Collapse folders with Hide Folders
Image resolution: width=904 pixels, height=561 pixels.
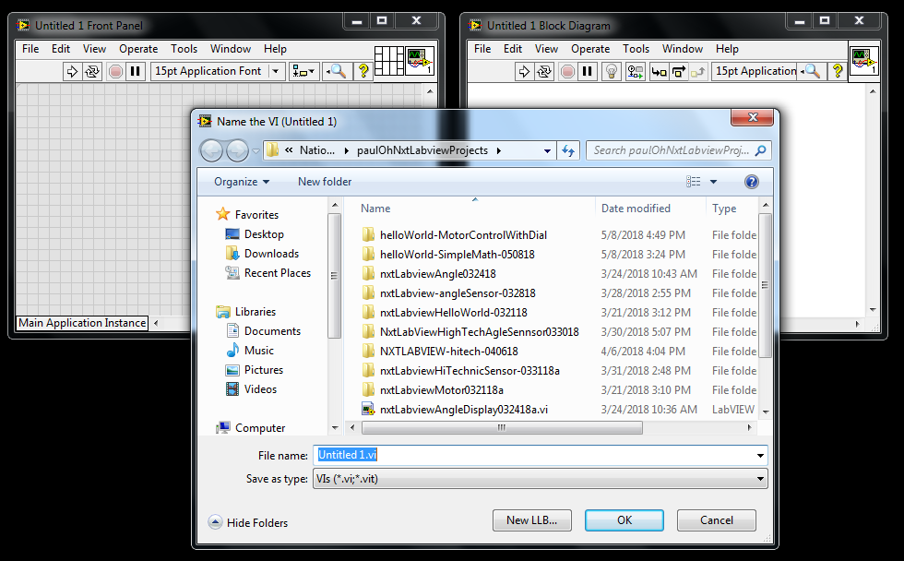(x=248, y=522)
